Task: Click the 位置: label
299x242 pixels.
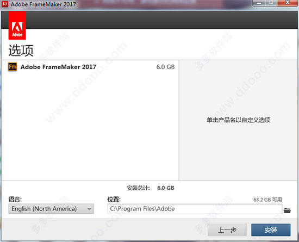Action: 114,200
